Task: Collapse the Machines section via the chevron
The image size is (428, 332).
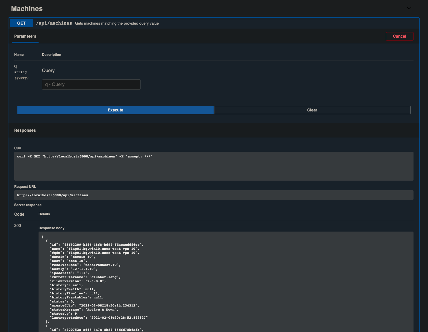Action: coord(409,8)
